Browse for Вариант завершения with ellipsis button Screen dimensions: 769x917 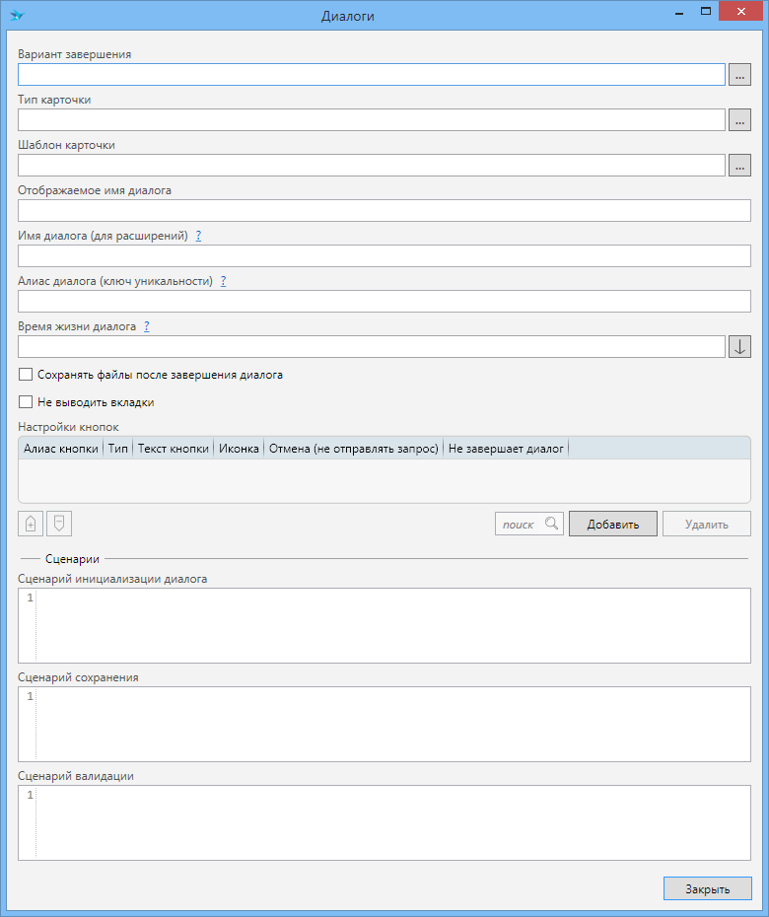(x=739, y=74)
